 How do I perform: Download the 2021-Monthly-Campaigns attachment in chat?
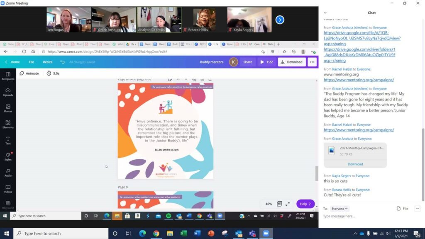click(x=355, y=164)
